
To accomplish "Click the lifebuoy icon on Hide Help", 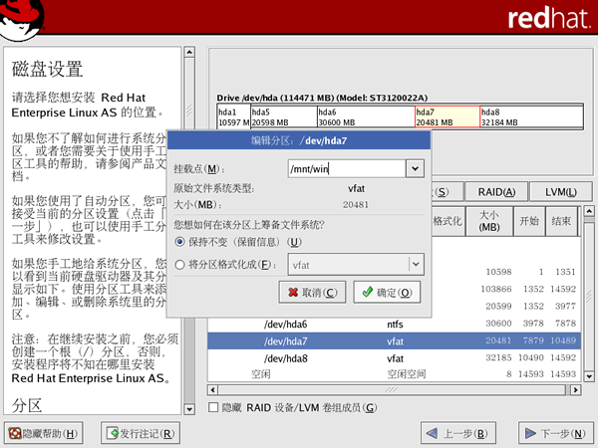I will click(15, 433).
